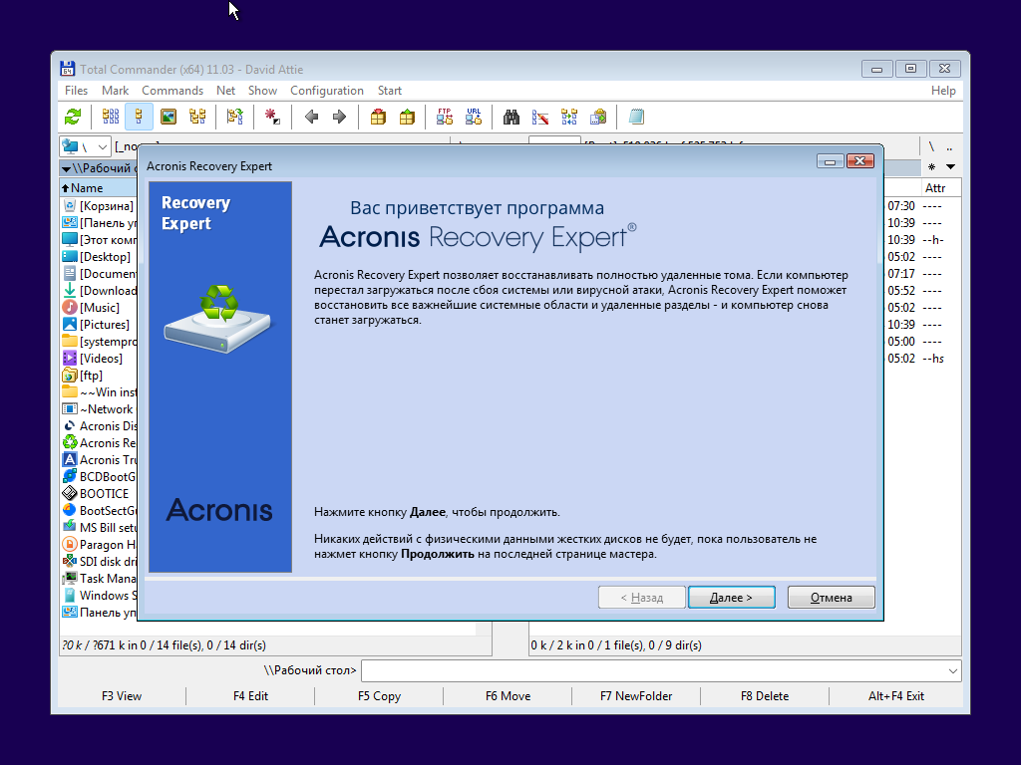This screenshot has width=1021, height=765.
Task: Click the unpack files box icon
Action: point(407,118)
